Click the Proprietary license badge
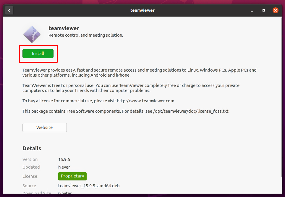The height and width of the screenshot is (197, 285). pyautogui.click(x=72, y=176)
